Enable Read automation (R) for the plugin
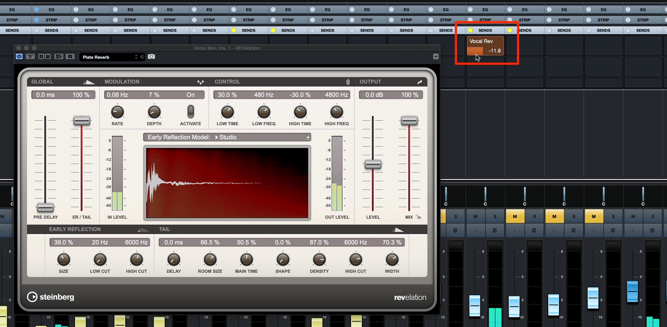This screenshot has height=327, width=667. pyautogui.click(x=41, y=57)
